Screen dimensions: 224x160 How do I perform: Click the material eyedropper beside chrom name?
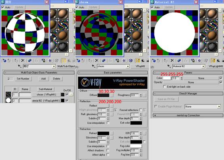pos(93,66)
